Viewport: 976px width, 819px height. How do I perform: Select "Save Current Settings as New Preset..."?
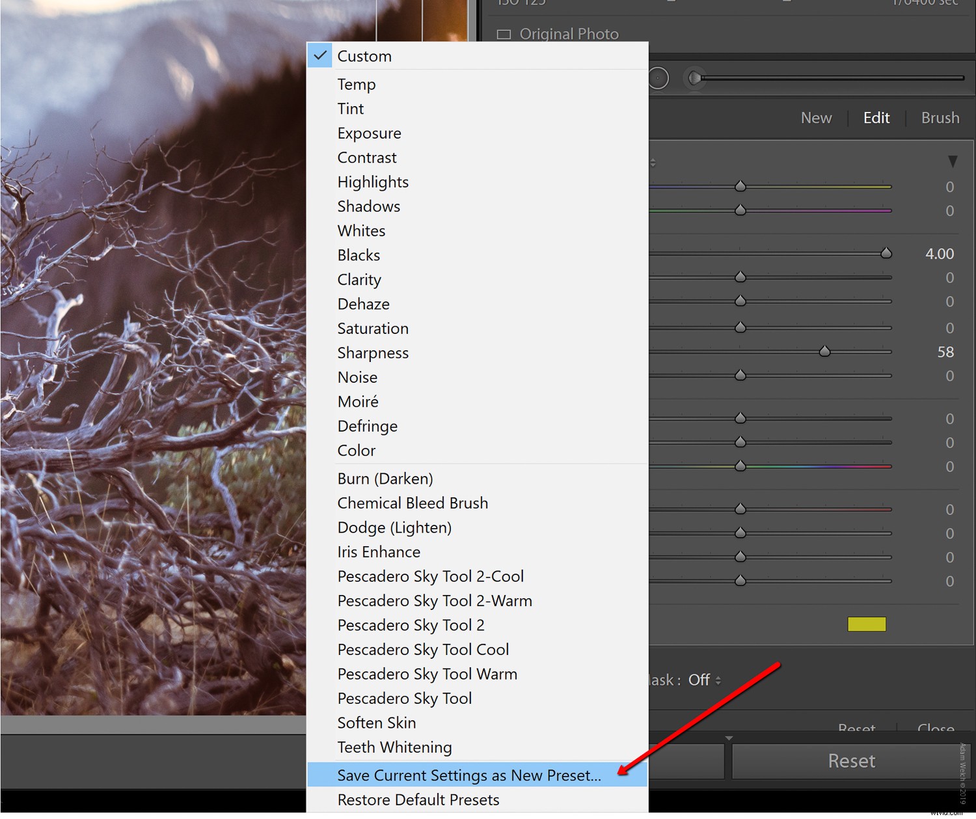[x=468, y=775]
